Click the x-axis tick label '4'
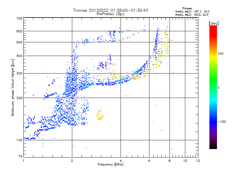 coord(121,161)
